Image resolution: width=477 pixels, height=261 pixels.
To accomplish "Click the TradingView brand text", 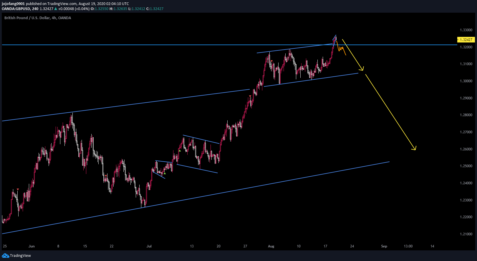I will [20, 256].
